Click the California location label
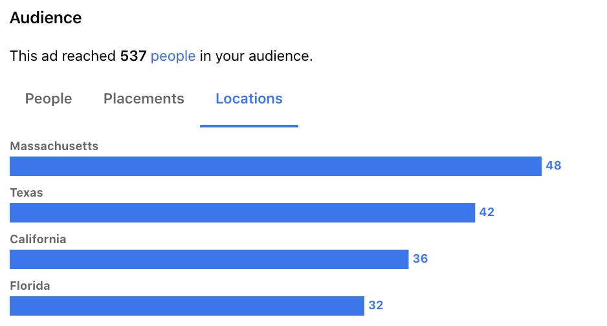The width and height of the screenshot is (607, 326). click(x=38, y=239)
